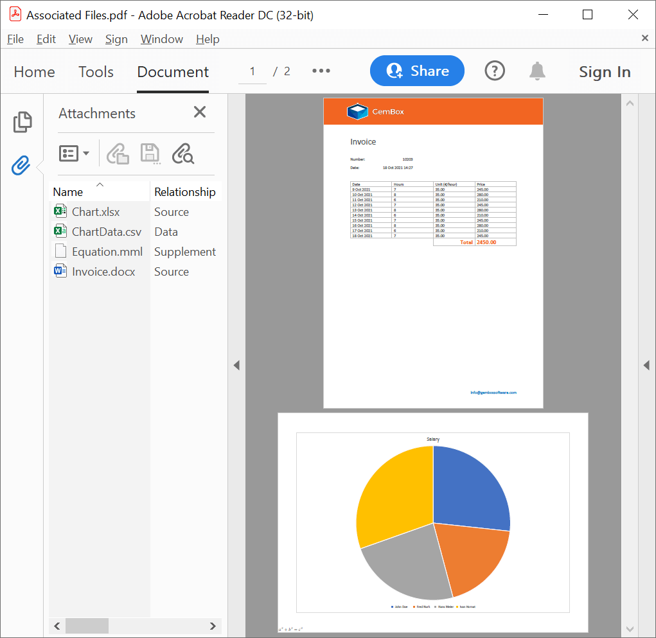Switch to the Tools tab
This screenshot has height=638, width=656.
pyautogui.click(x=96, y=72)
